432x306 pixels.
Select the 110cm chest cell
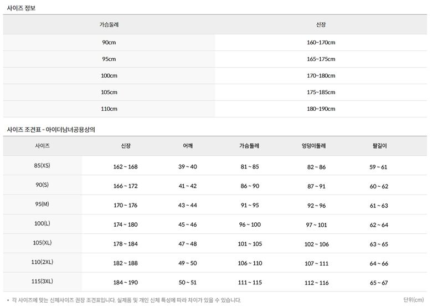point(109,109)
